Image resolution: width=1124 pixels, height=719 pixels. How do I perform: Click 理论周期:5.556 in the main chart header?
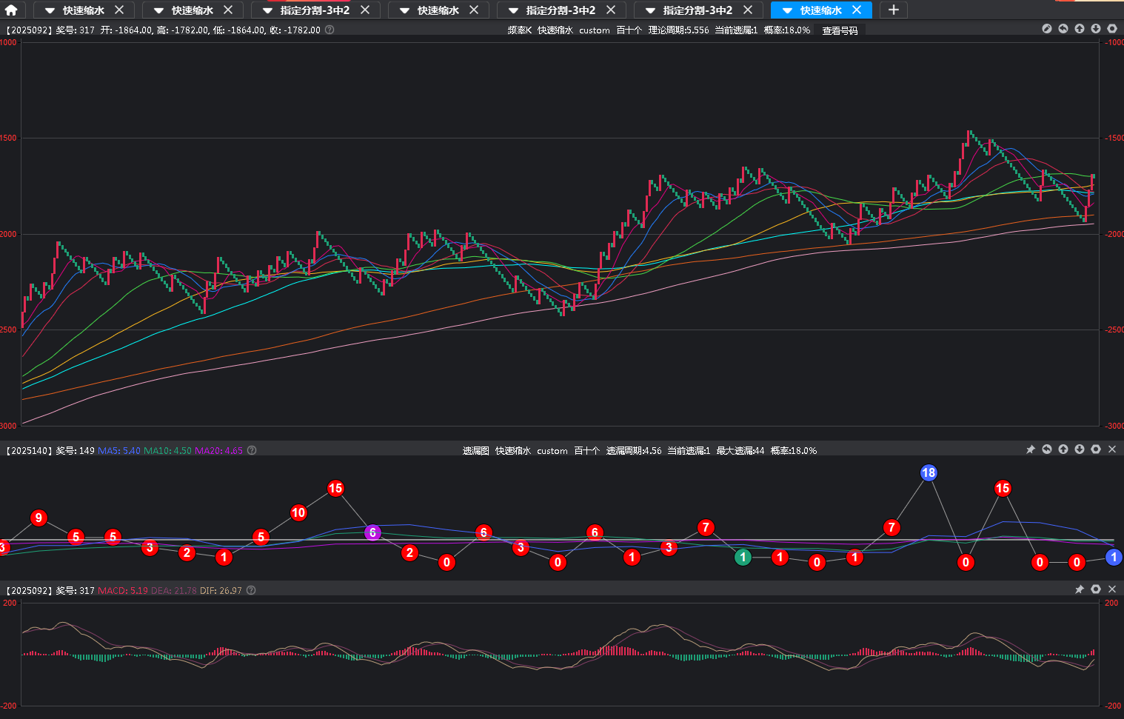pyautogui.click(x=678, y=30)
